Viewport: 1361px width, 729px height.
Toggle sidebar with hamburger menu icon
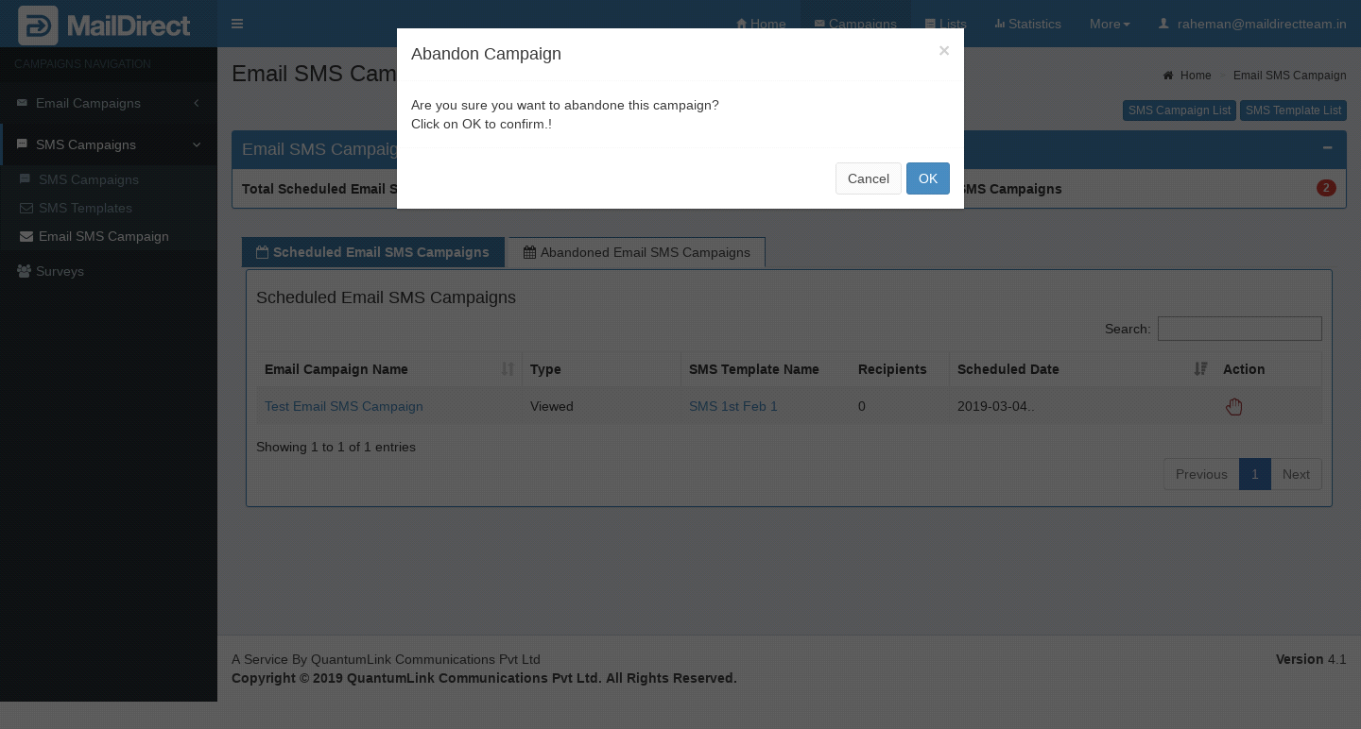(x=237, y=24)
